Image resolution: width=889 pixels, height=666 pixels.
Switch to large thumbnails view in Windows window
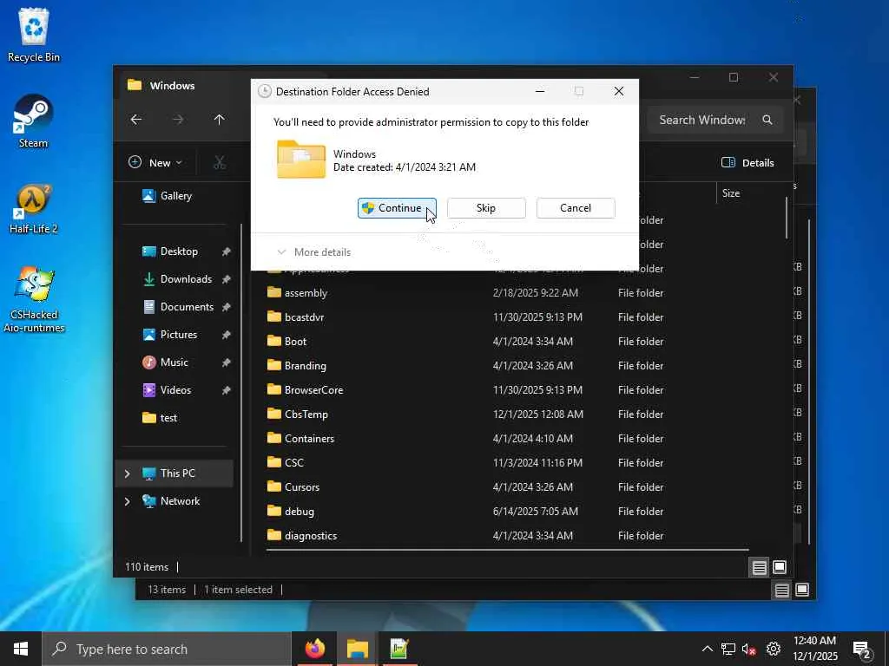click(x=780, y=567)
